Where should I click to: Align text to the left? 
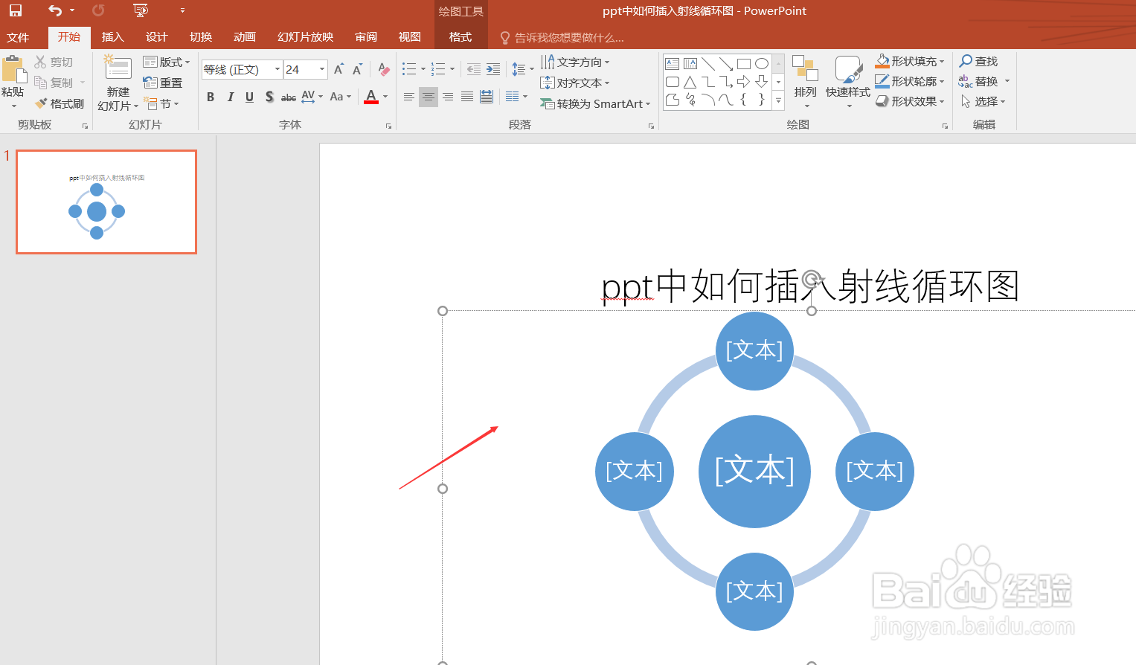[x=408, y=97]
